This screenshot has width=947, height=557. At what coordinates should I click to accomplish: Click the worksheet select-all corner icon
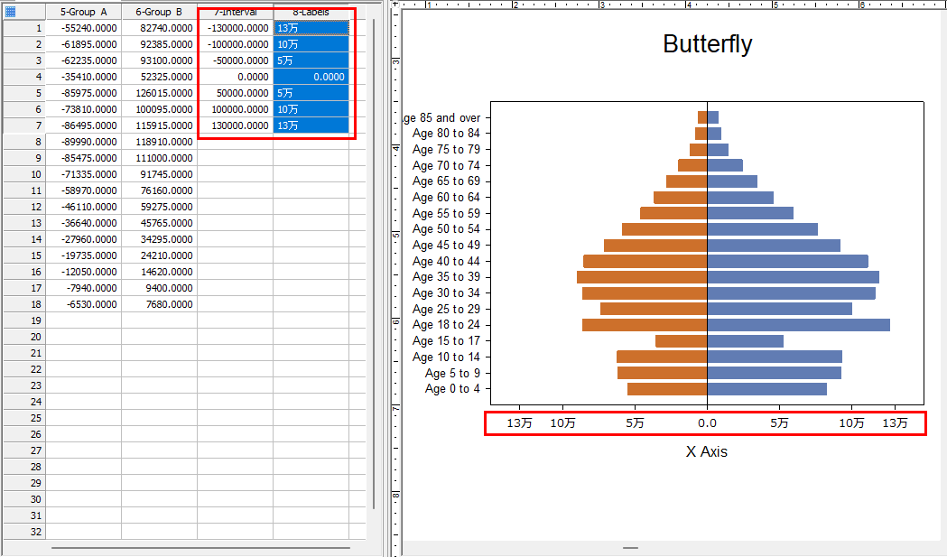11,12
